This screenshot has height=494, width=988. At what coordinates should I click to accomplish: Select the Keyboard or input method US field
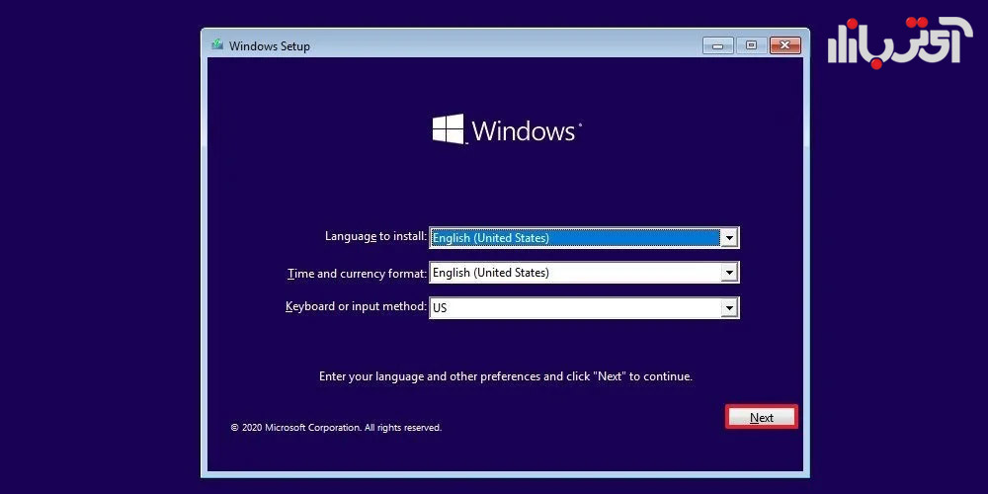584,308
